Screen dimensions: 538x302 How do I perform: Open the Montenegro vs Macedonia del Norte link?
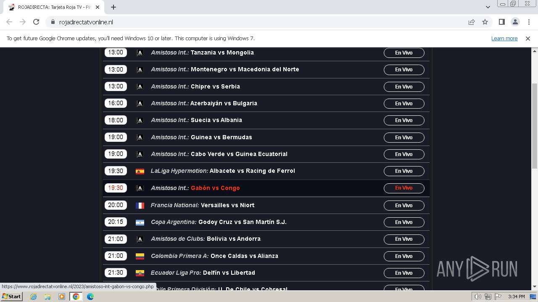[245, 69]
